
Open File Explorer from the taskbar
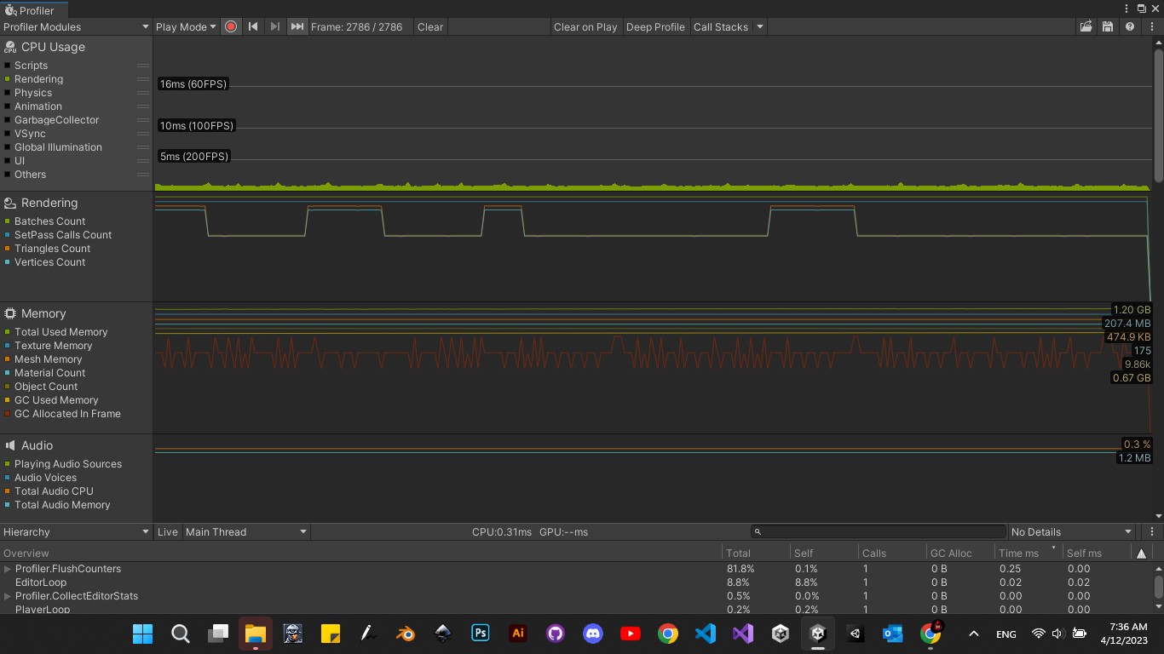click(x=256, y=634)
